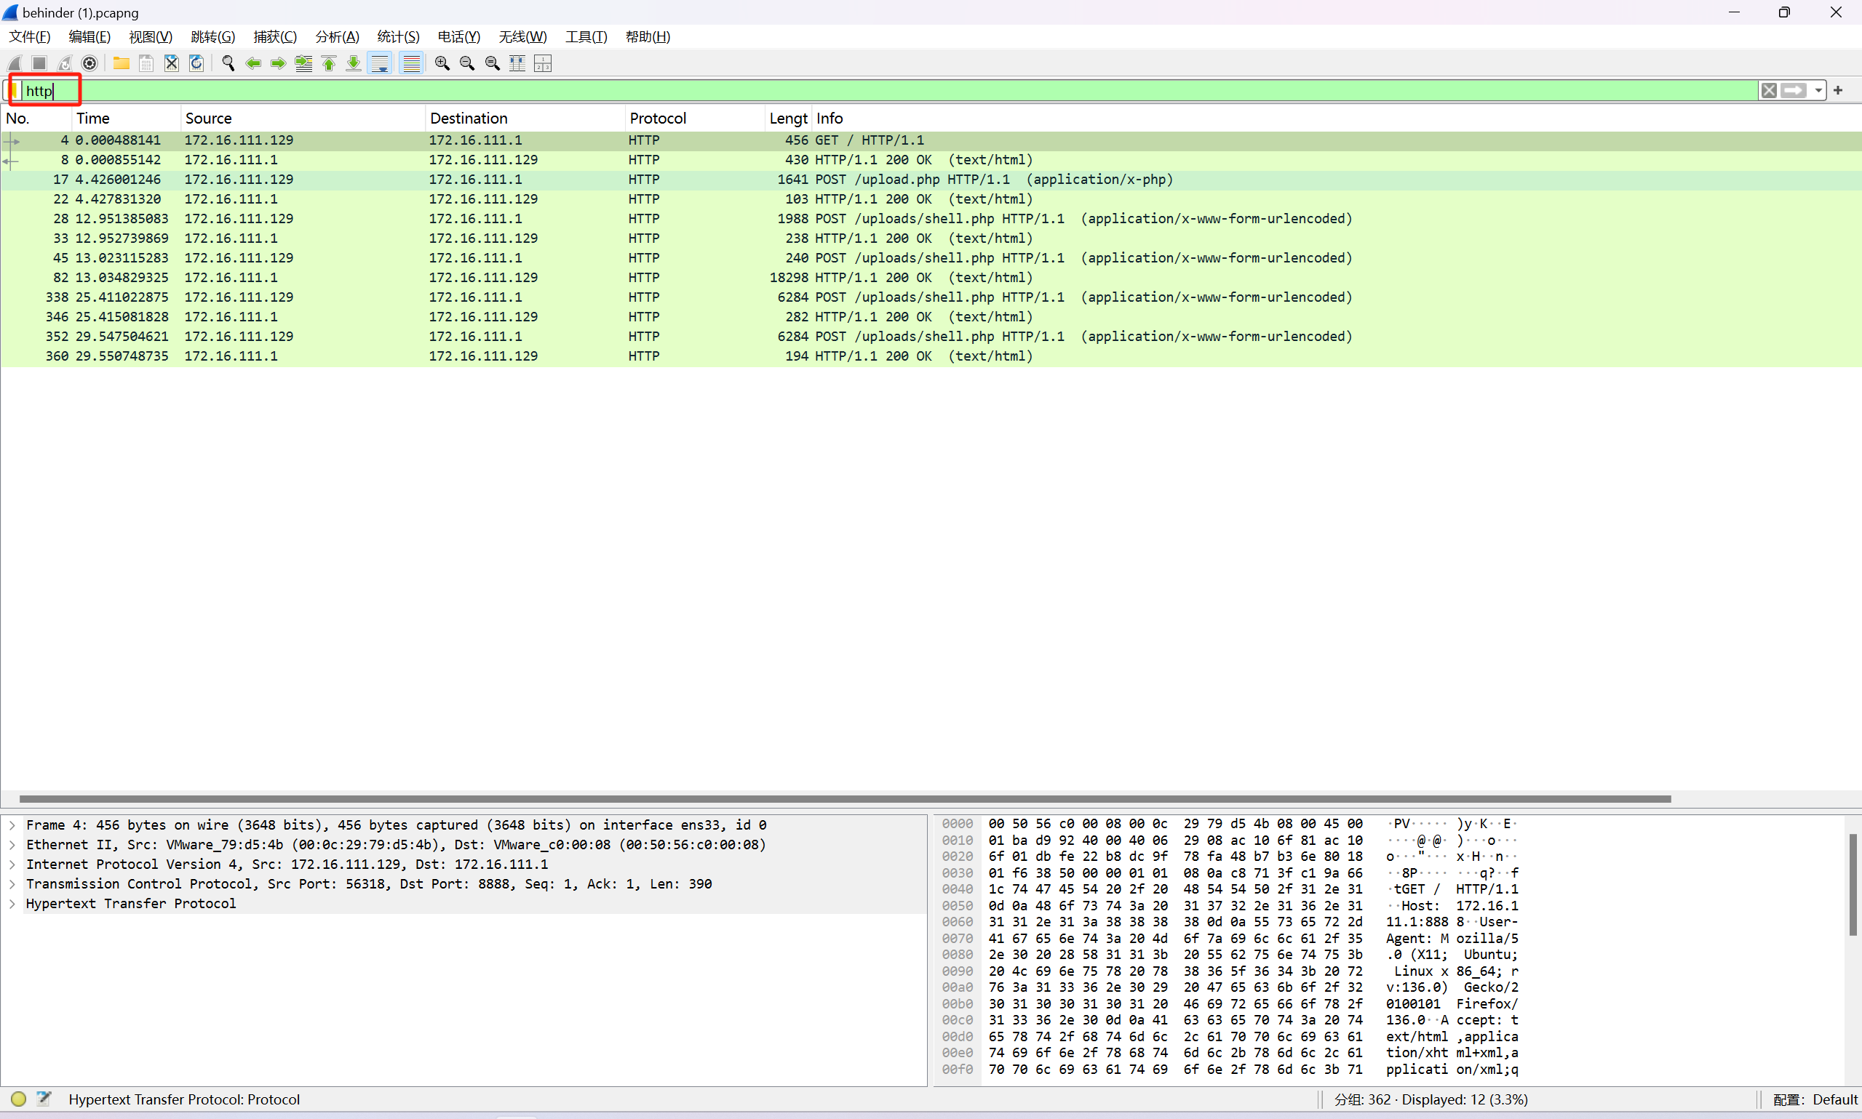Open the 分析(A) menu
This screenshot has height=1119, width=1862.
336,36
